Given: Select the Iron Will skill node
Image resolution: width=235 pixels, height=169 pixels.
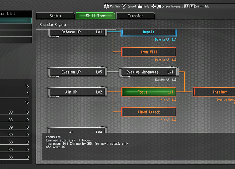Looking at the screenshot, I should click(x=149, y=52).
